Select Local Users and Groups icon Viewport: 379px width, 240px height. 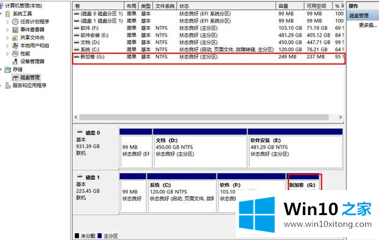15,46
